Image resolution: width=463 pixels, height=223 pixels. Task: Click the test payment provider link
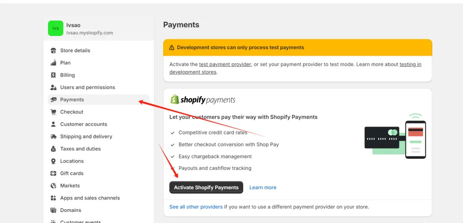tap(225, 65)
